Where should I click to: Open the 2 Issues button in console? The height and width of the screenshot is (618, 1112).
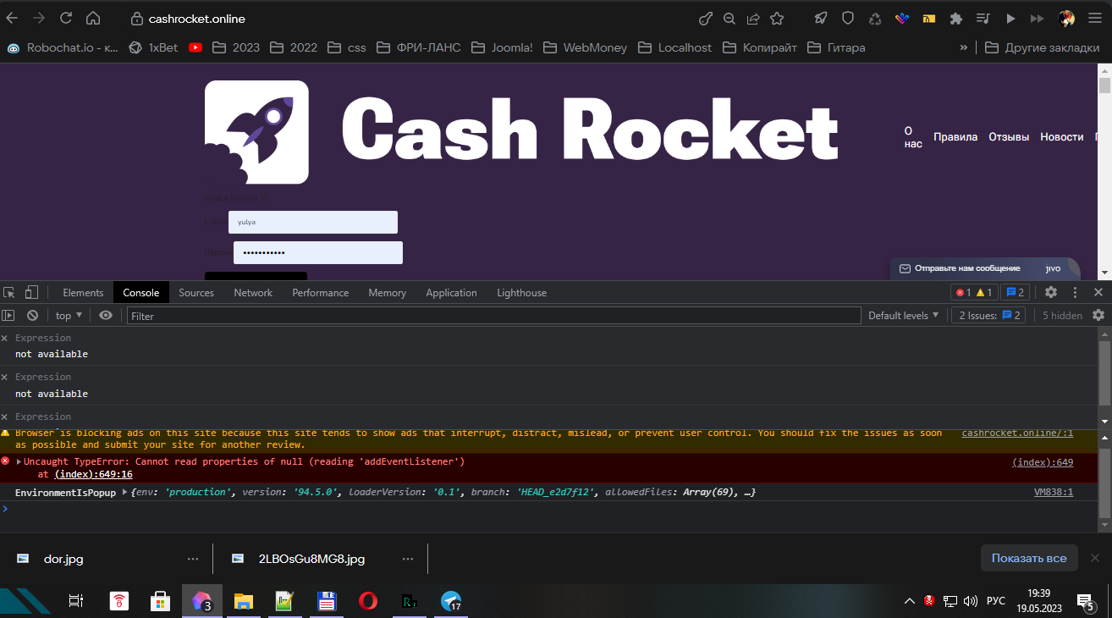988,315
